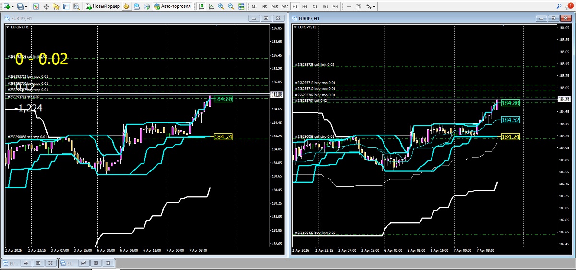Select the D1 timeframe
The width and height of the screenshot is (576, 270).
(315, 7)
